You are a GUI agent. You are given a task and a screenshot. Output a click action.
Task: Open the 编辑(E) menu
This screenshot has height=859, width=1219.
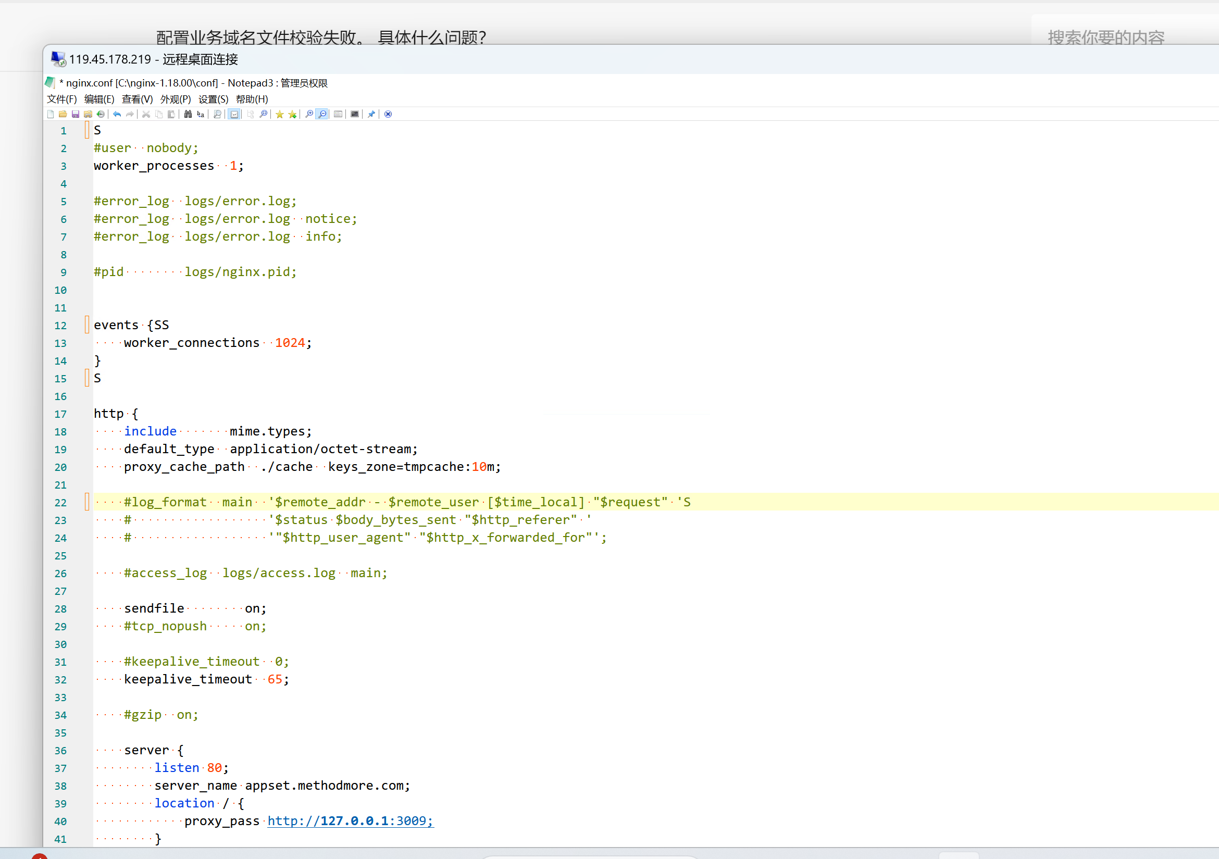tap(99, 99)
